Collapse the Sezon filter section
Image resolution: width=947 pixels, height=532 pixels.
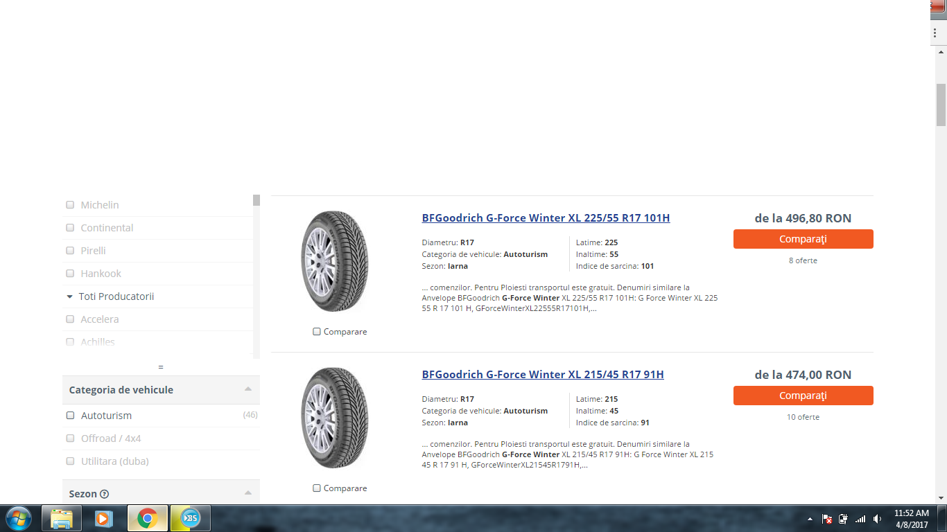tap(248, 493)
